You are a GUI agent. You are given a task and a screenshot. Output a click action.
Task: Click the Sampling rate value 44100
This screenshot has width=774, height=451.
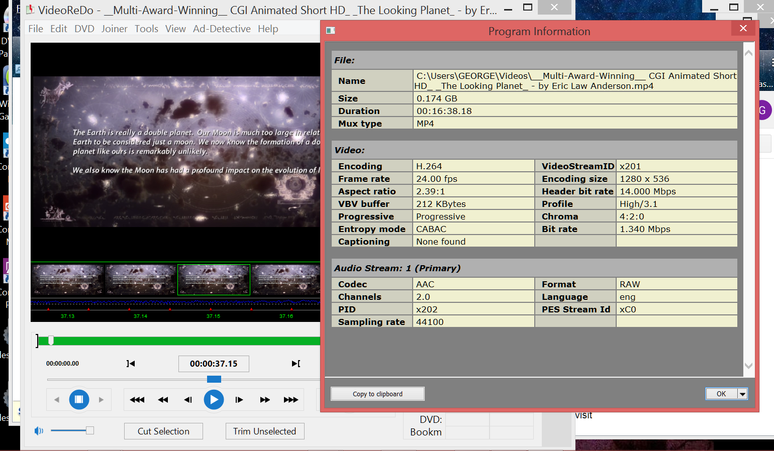click(473, 322)
